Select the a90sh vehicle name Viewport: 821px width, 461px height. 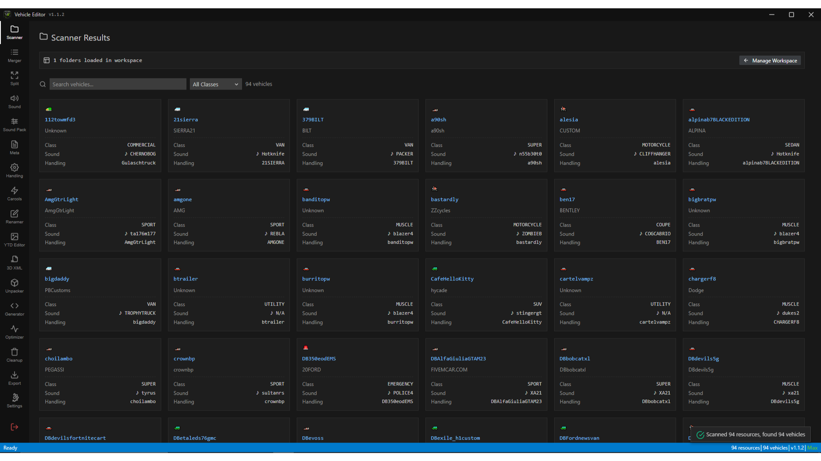point(438,120)
